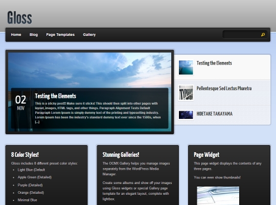
Task: Navigate to the Gallery menu item
Action: [89, 35]
